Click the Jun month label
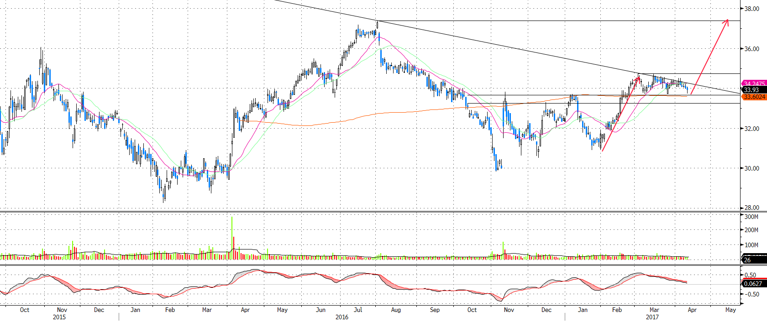Screen dimensions: 767x322 pos(320,310)
